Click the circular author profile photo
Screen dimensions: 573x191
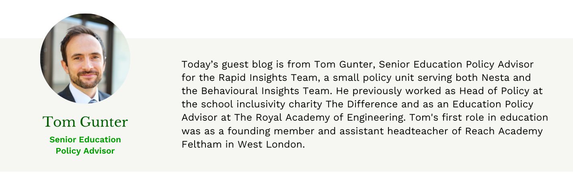pyautogui.click(x=85, y=58)
